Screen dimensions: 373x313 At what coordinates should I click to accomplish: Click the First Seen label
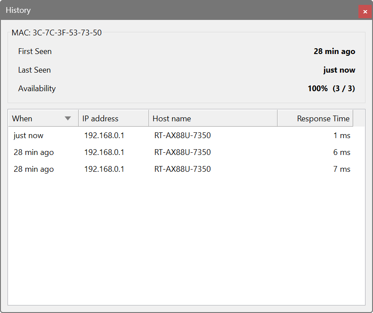pyautogui.click(x=35, y=51)
